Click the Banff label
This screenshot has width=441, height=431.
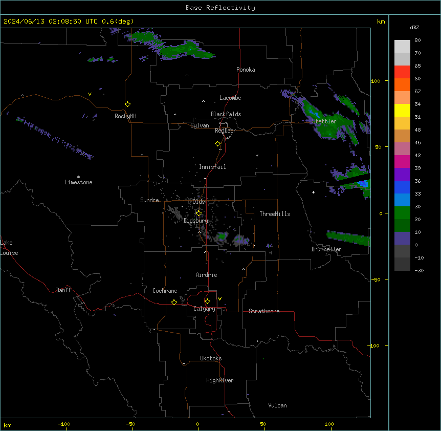tap(63, 290)
